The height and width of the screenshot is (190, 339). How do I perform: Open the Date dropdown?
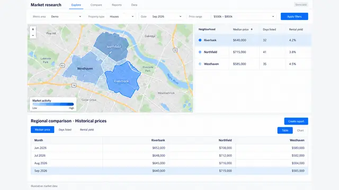[x=167, y=16]
